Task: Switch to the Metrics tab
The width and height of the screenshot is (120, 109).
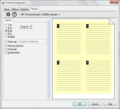Action: tap(15, 9)
